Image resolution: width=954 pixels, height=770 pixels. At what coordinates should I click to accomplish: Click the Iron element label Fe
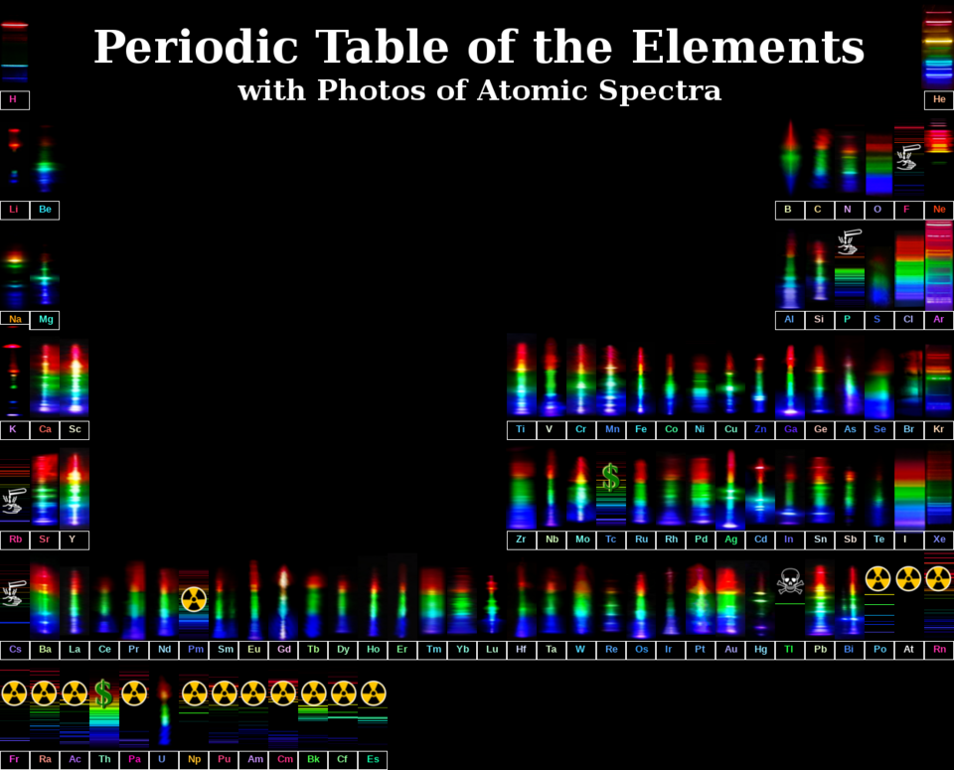pos(640,429)
